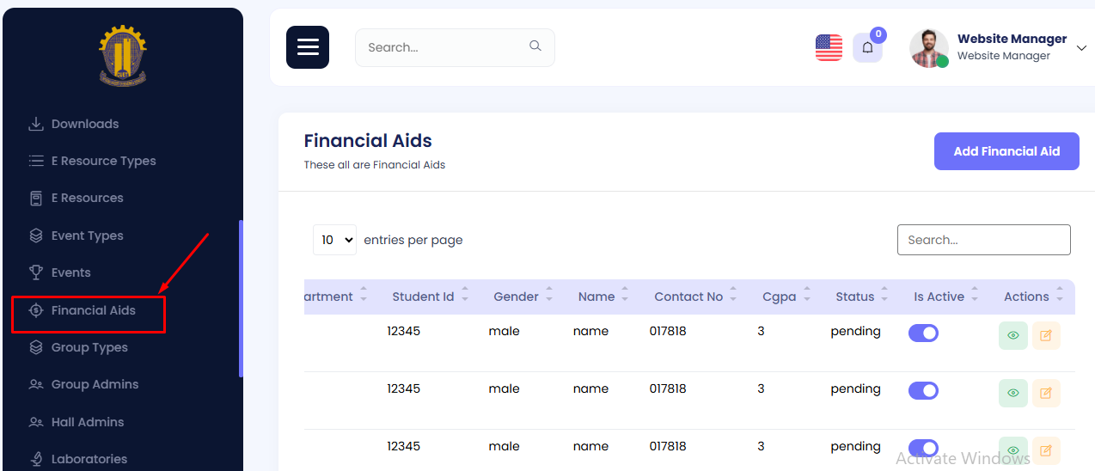This screenshot has height=471, width=1095.
Task: Go to Laboratories in sidebar
Action: pyautogui.click(x=89, y=459)
